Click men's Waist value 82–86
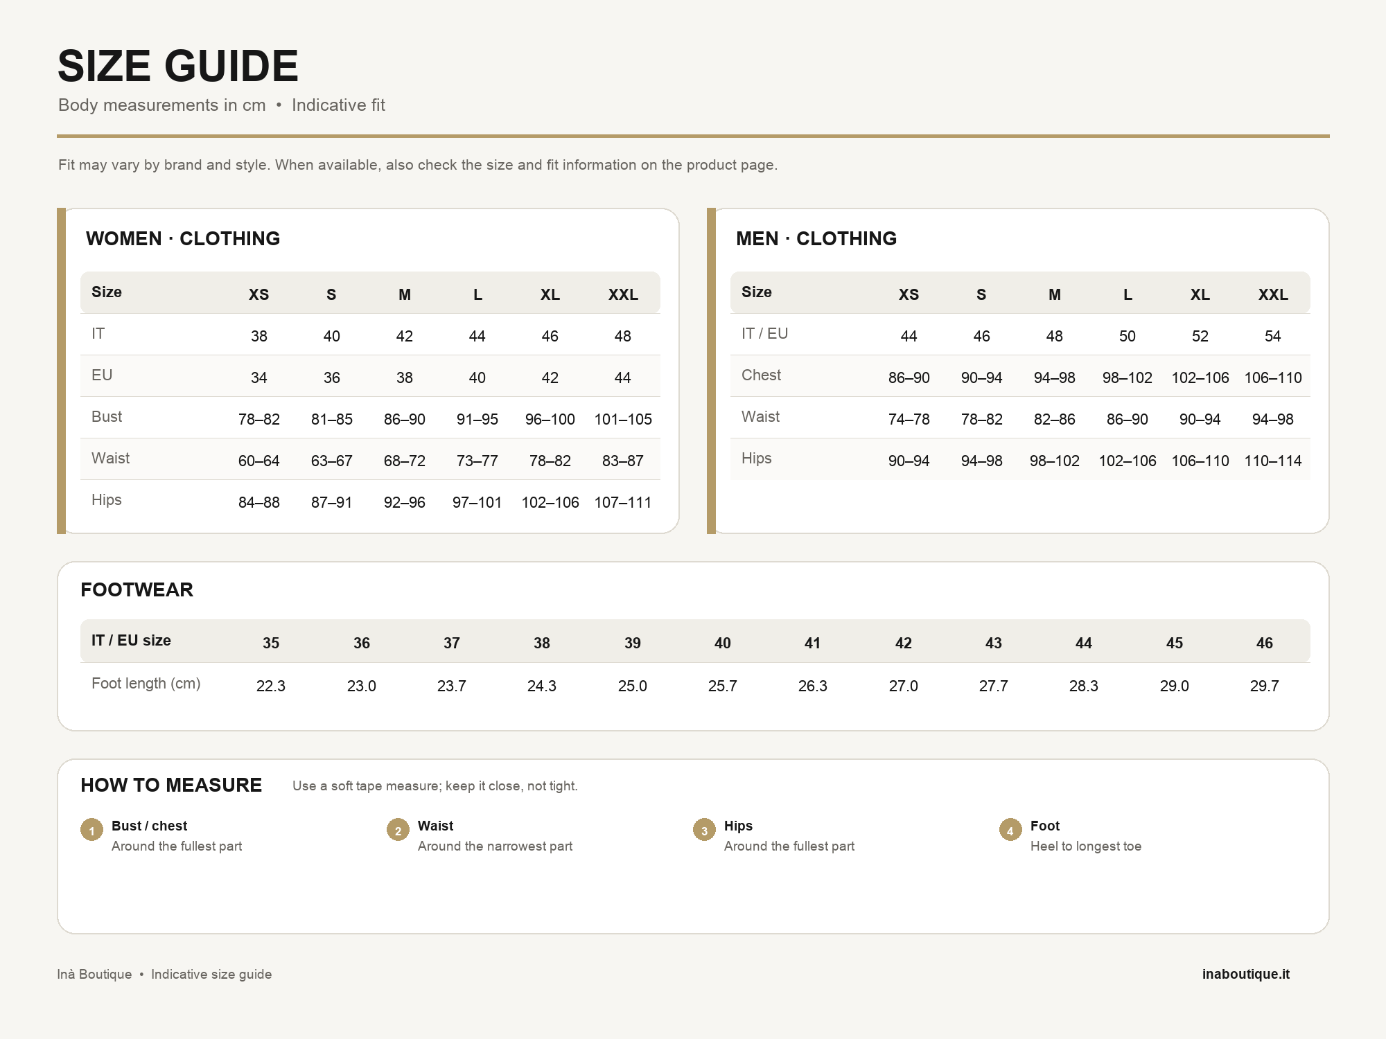The image size is (1386, 1039). click(1055, 419)
